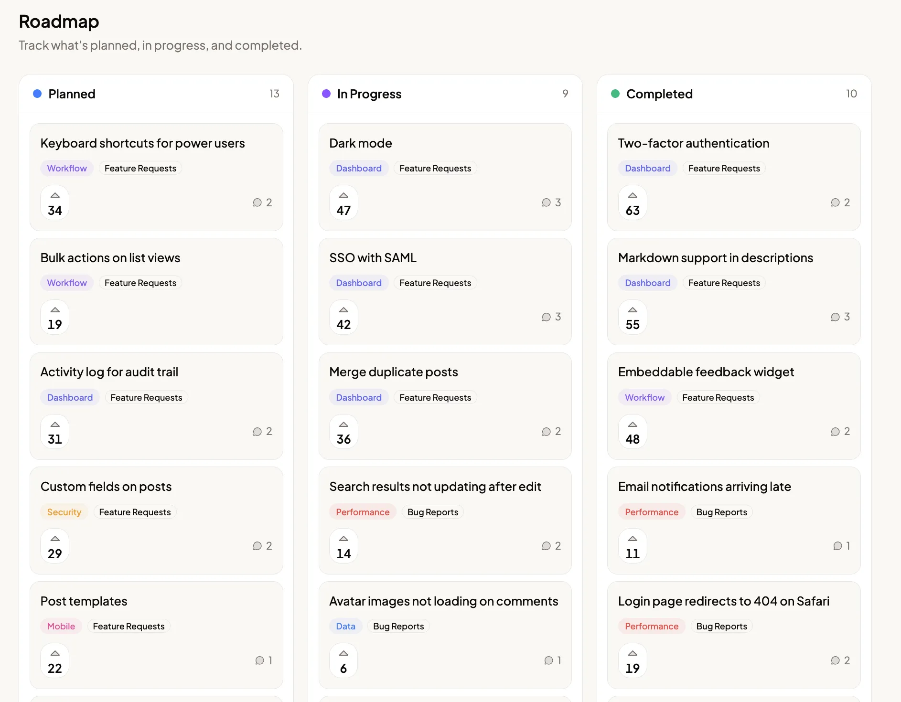Open the Bulk actions on list views post
Screen dimensions: 901x702
pos(110,258)
